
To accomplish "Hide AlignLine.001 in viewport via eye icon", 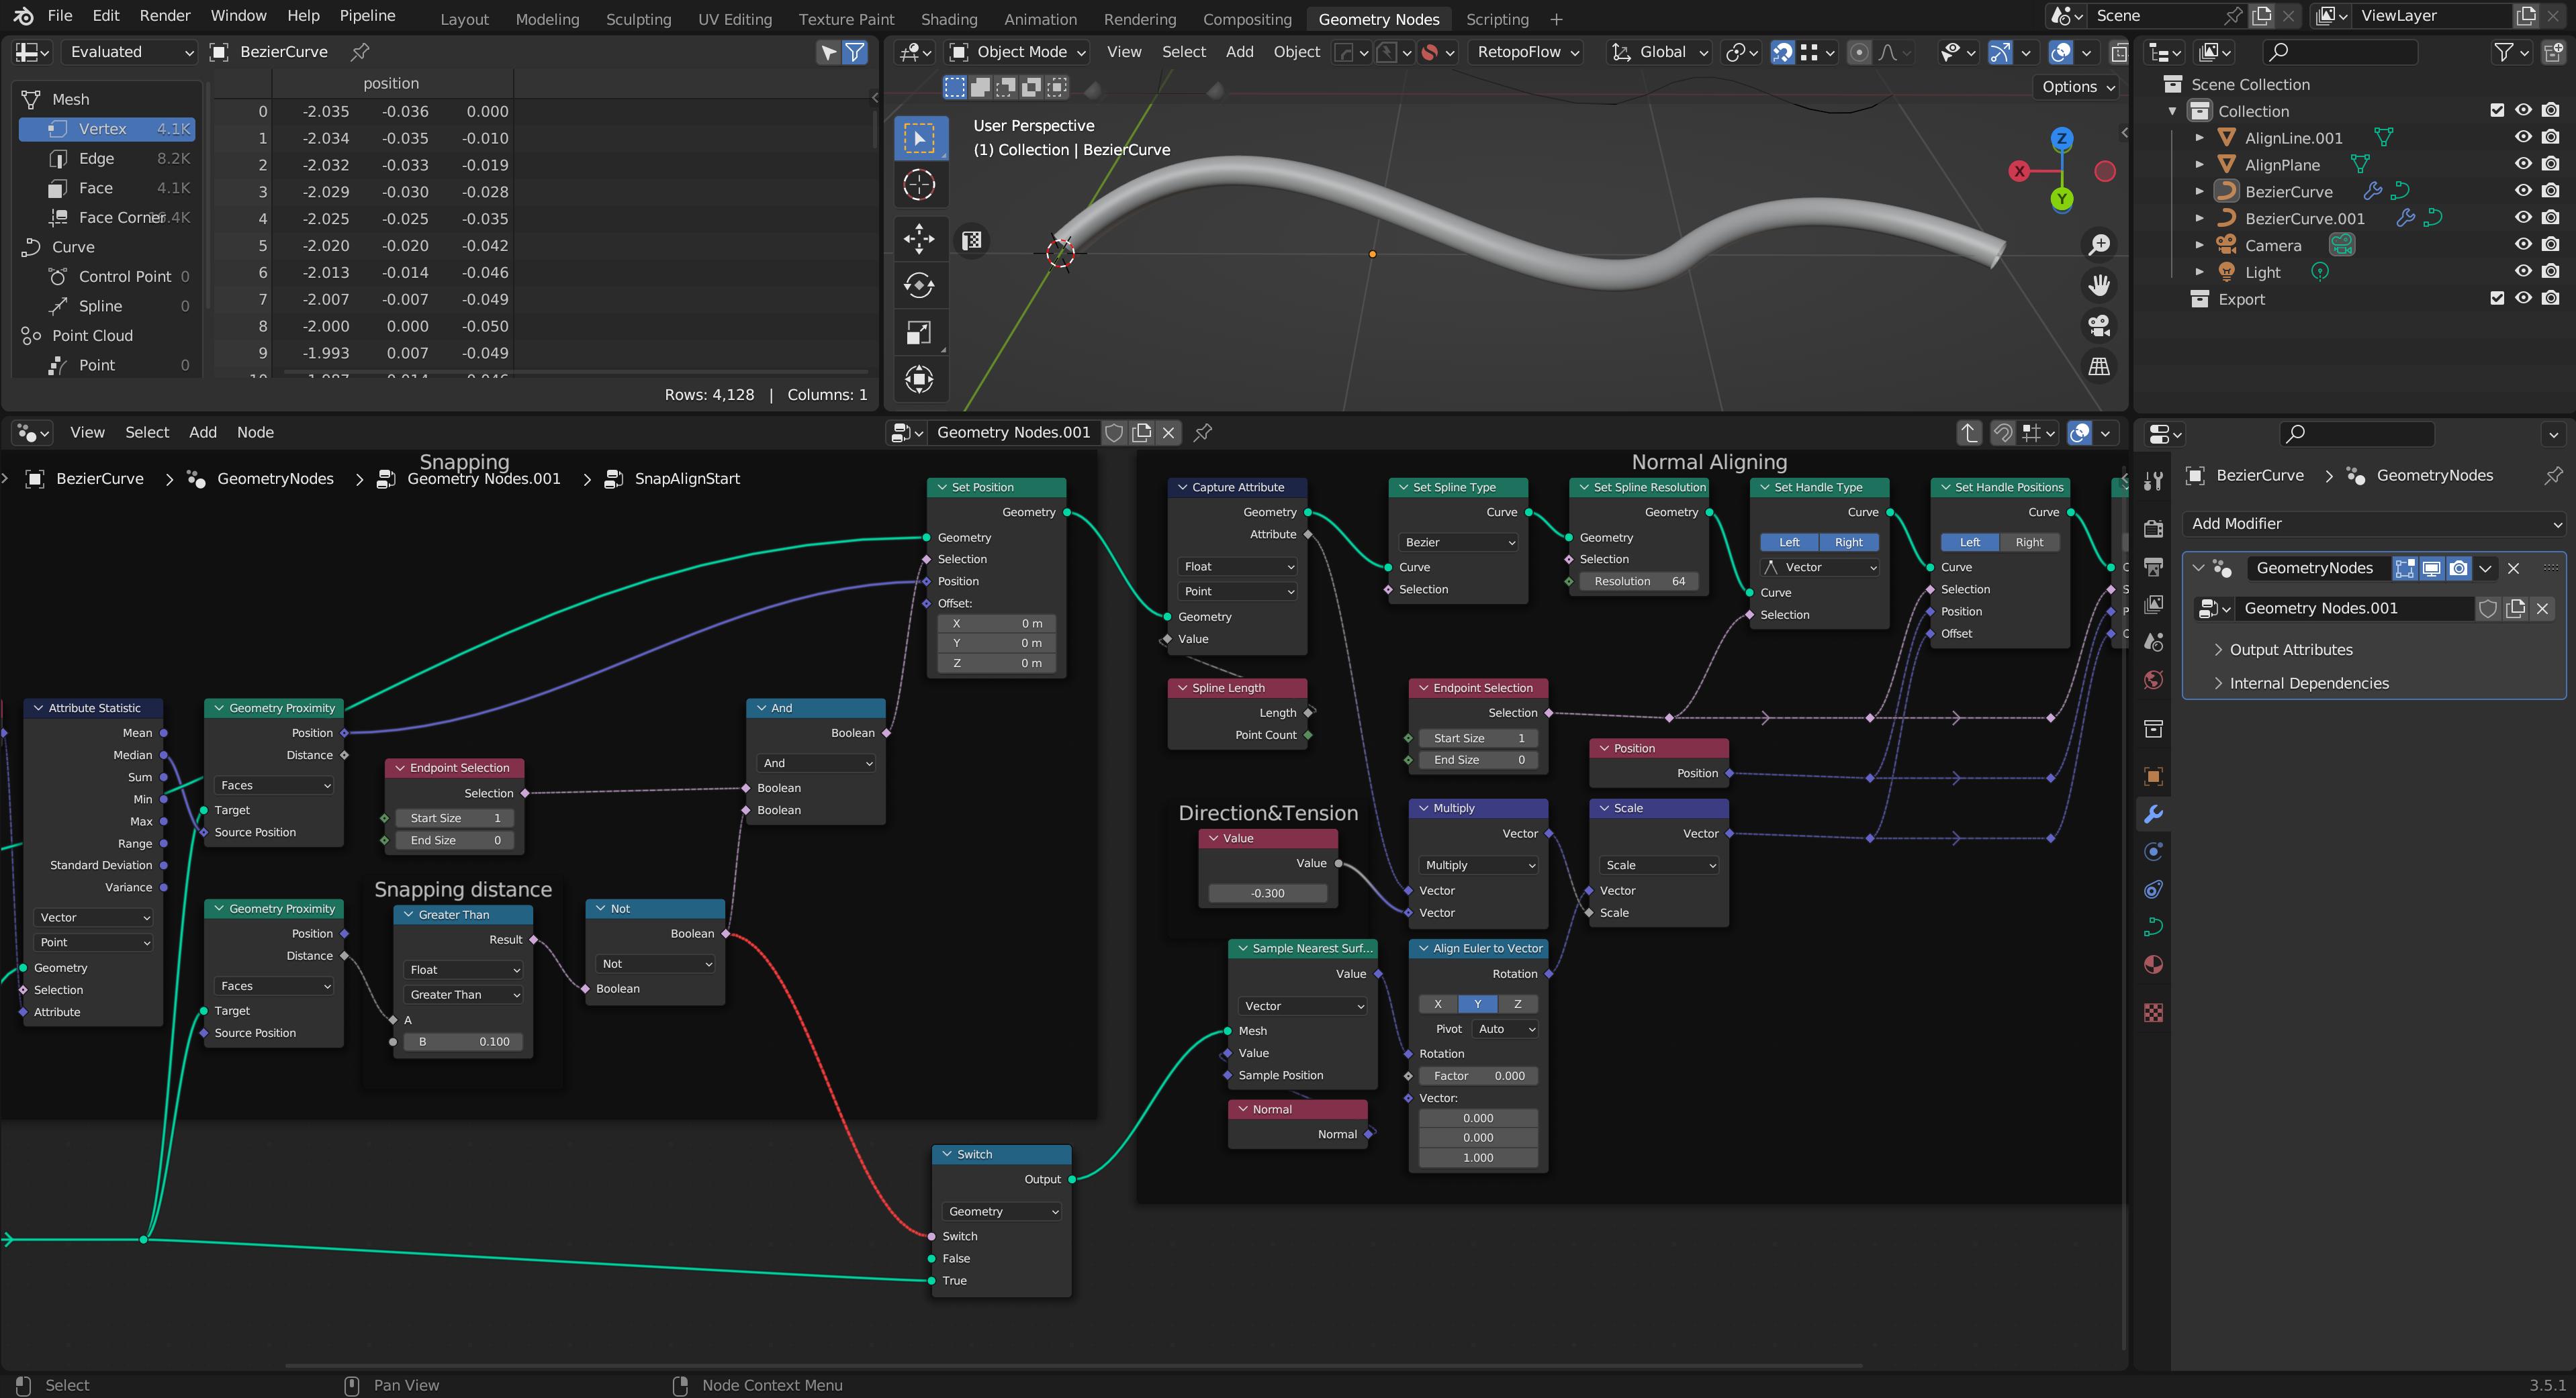I will click(x=2523, y=138).
